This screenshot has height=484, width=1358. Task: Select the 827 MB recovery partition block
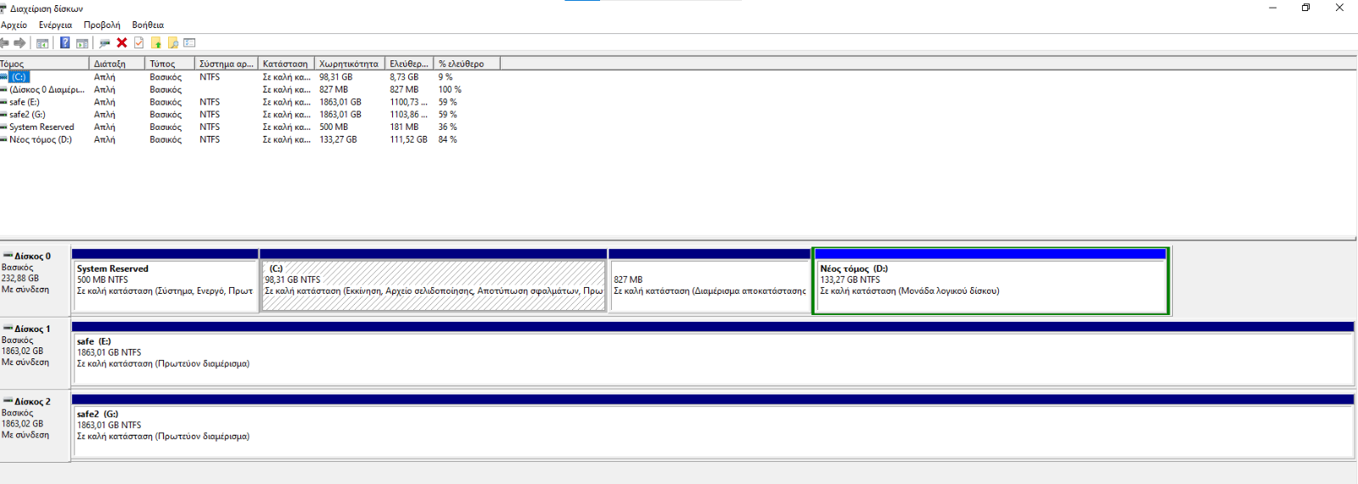click(x=710, y=281)
